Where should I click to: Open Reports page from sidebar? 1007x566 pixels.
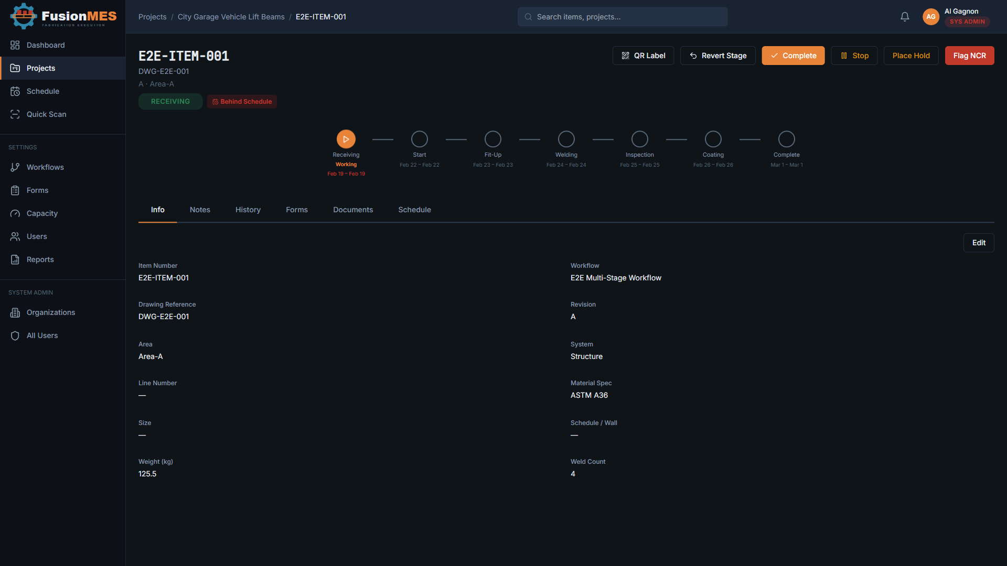pyautogui.click(x=40, y=259)
